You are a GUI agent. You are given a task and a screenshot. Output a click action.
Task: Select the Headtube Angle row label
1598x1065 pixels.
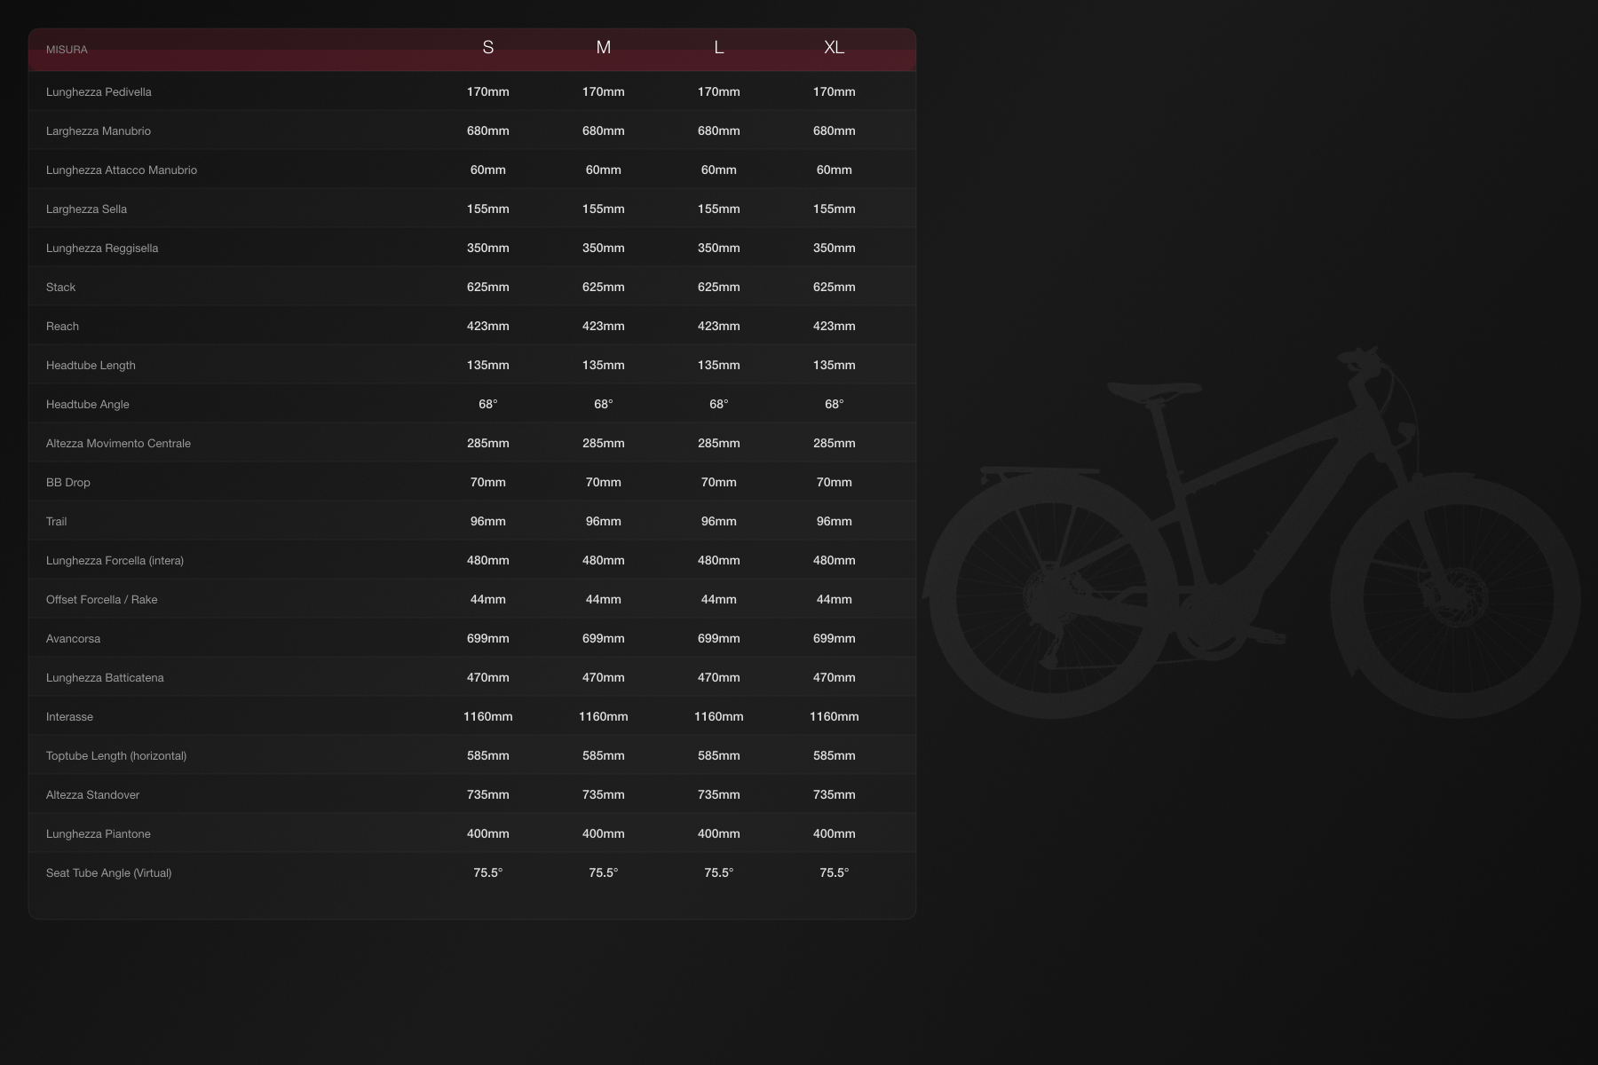click(x=87, y=405)
